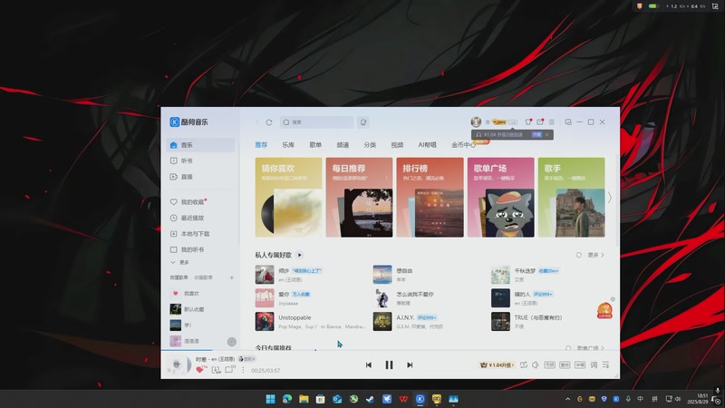The height and width of the screenshot is (408, 725).
Task: Expand 更多 in the left sidebar
Action: (x=180, y=262)
